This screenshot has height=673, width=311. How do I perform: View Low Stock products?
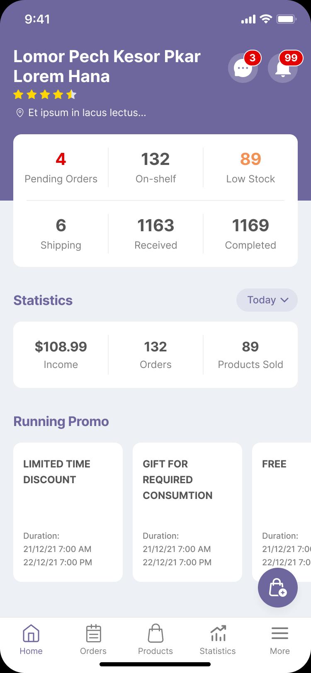pos(250,167)
